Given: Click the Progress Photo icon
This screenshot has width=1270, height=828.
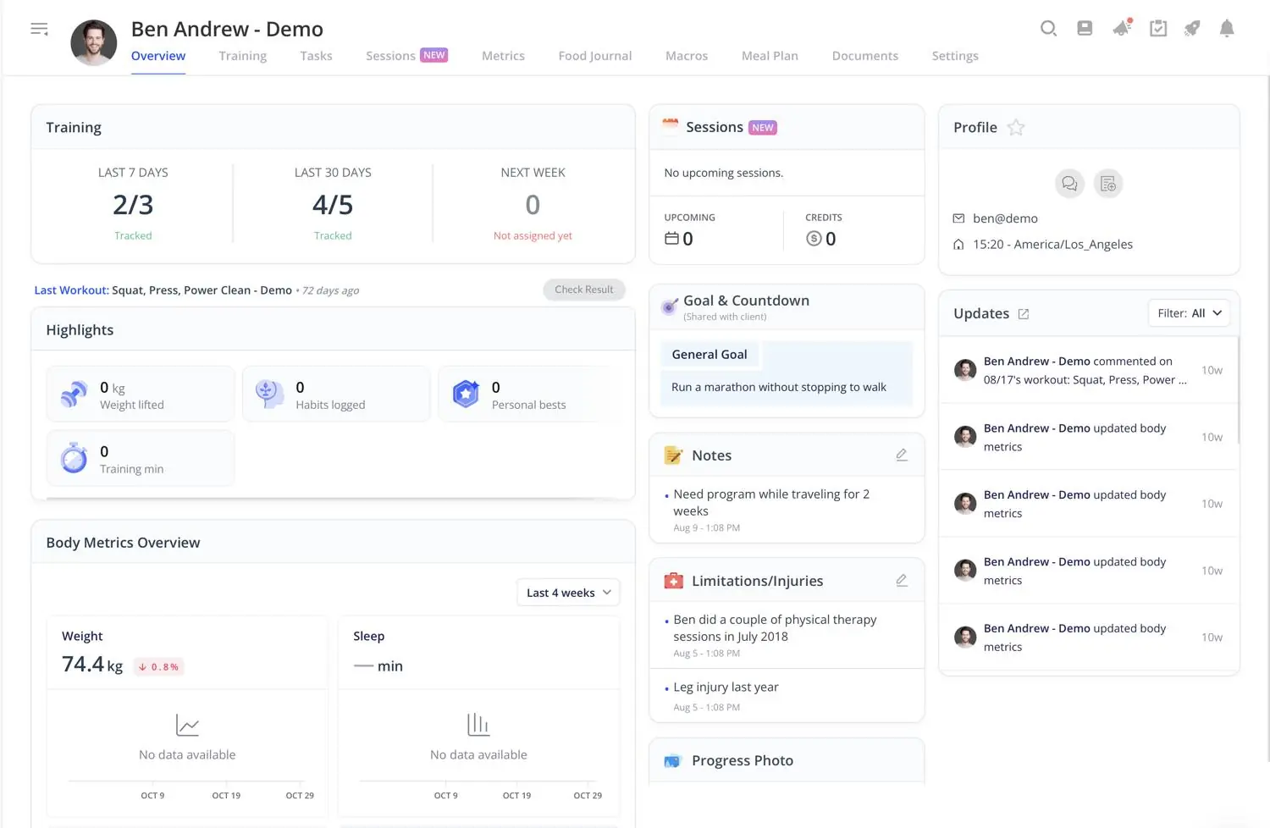Looking at the screenshot, I should (x=672, y=761).
